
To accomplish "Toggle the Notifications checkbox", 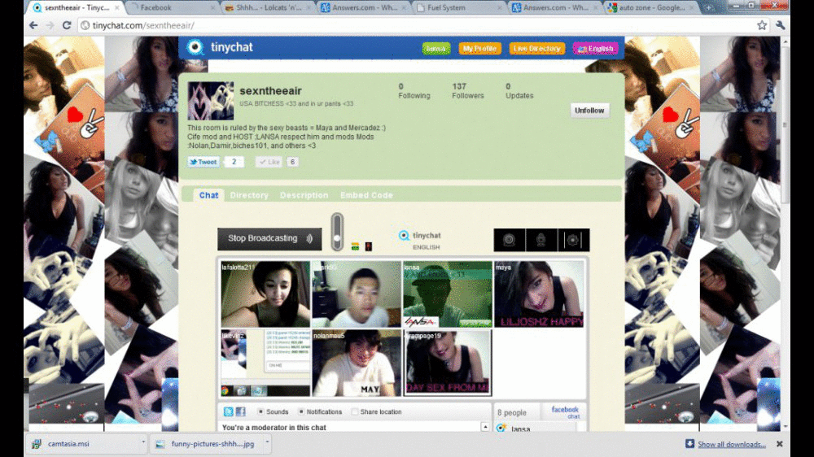I will (x=302, y=412).
